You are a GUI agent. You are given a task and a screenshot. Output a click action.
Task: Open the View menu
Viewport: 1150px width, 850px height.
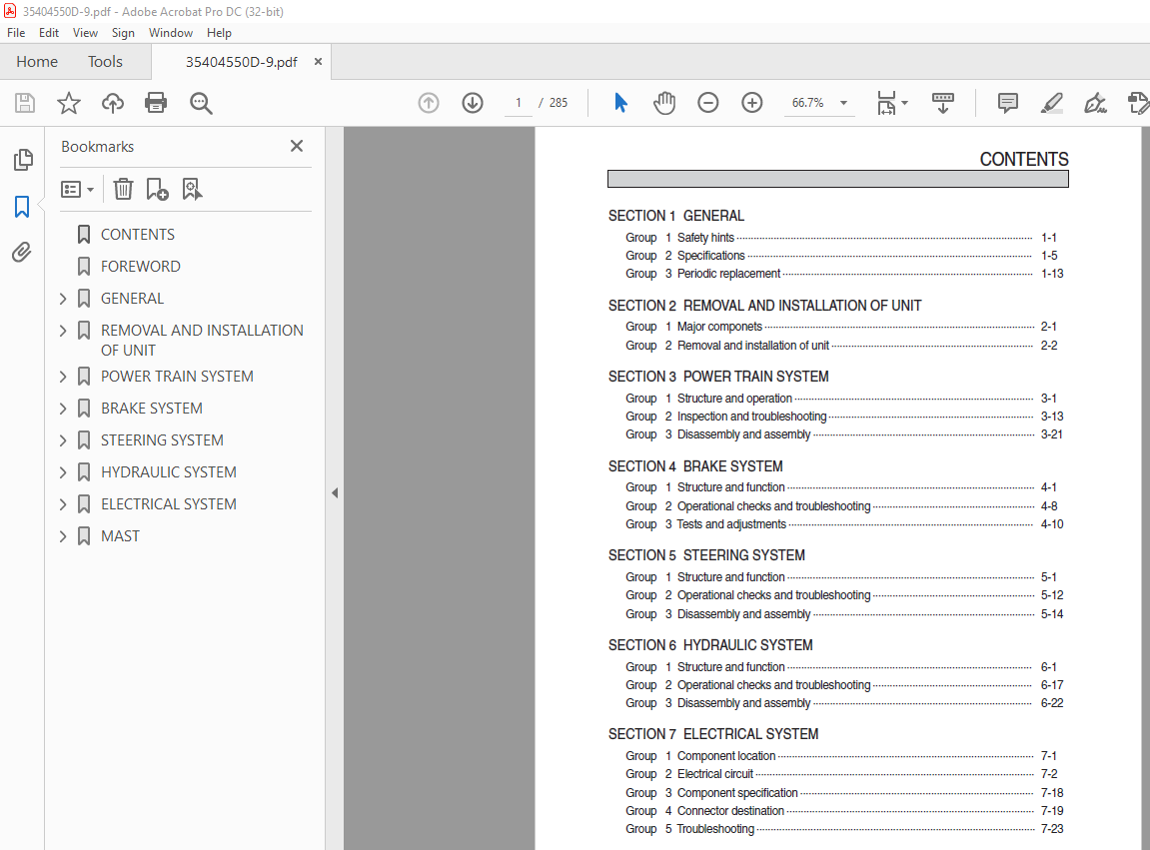(85, 33)
